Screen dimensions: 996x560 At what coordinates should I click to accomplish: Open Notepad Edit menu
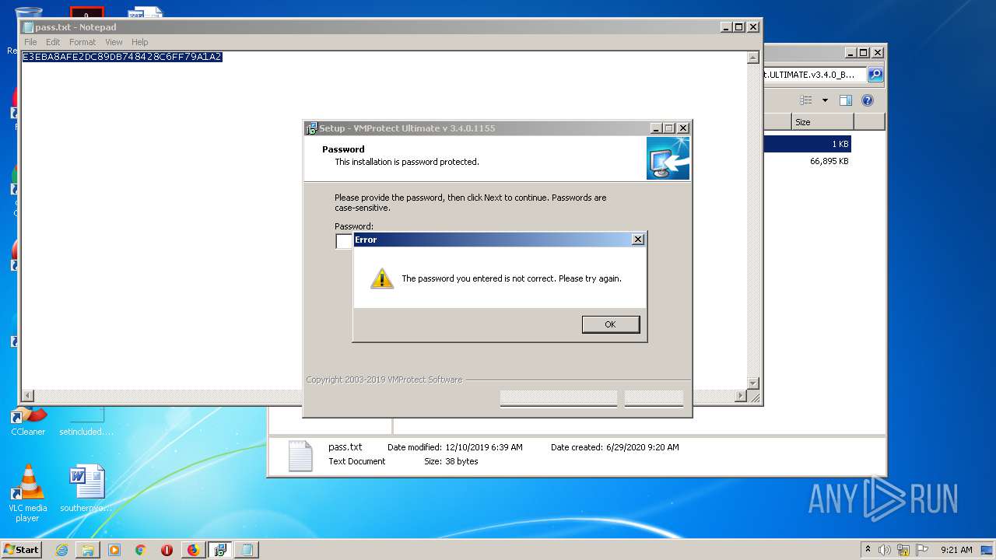pyautogui.click(x=53, y=42)
